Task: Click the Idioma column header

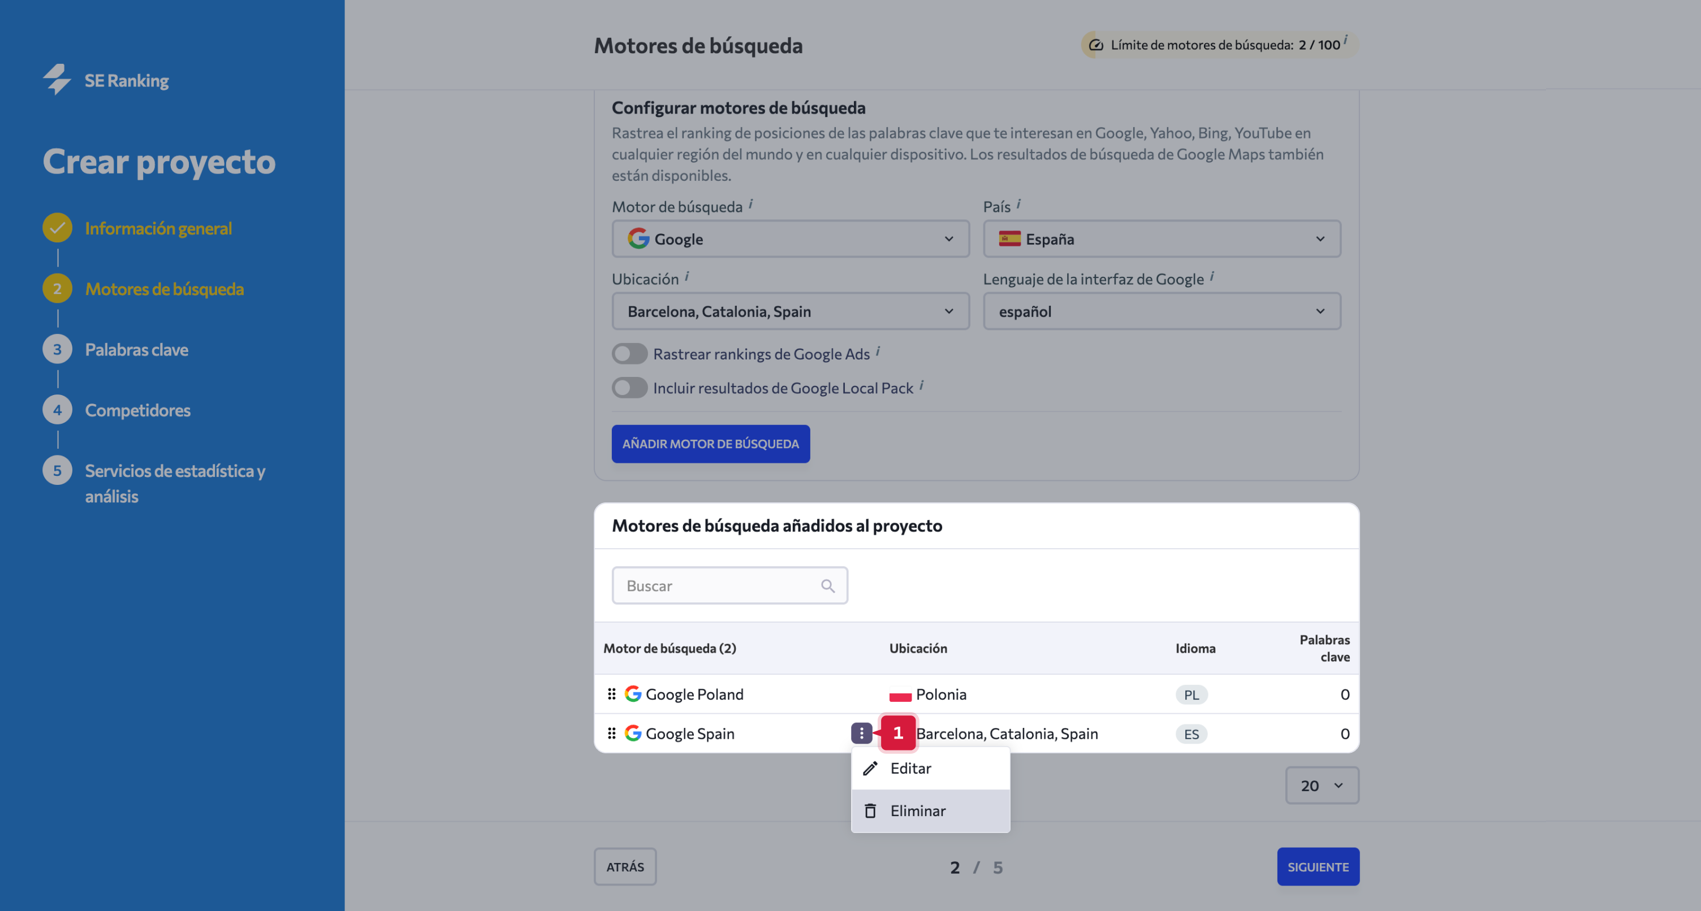Action: click(x=1195, y=648)
